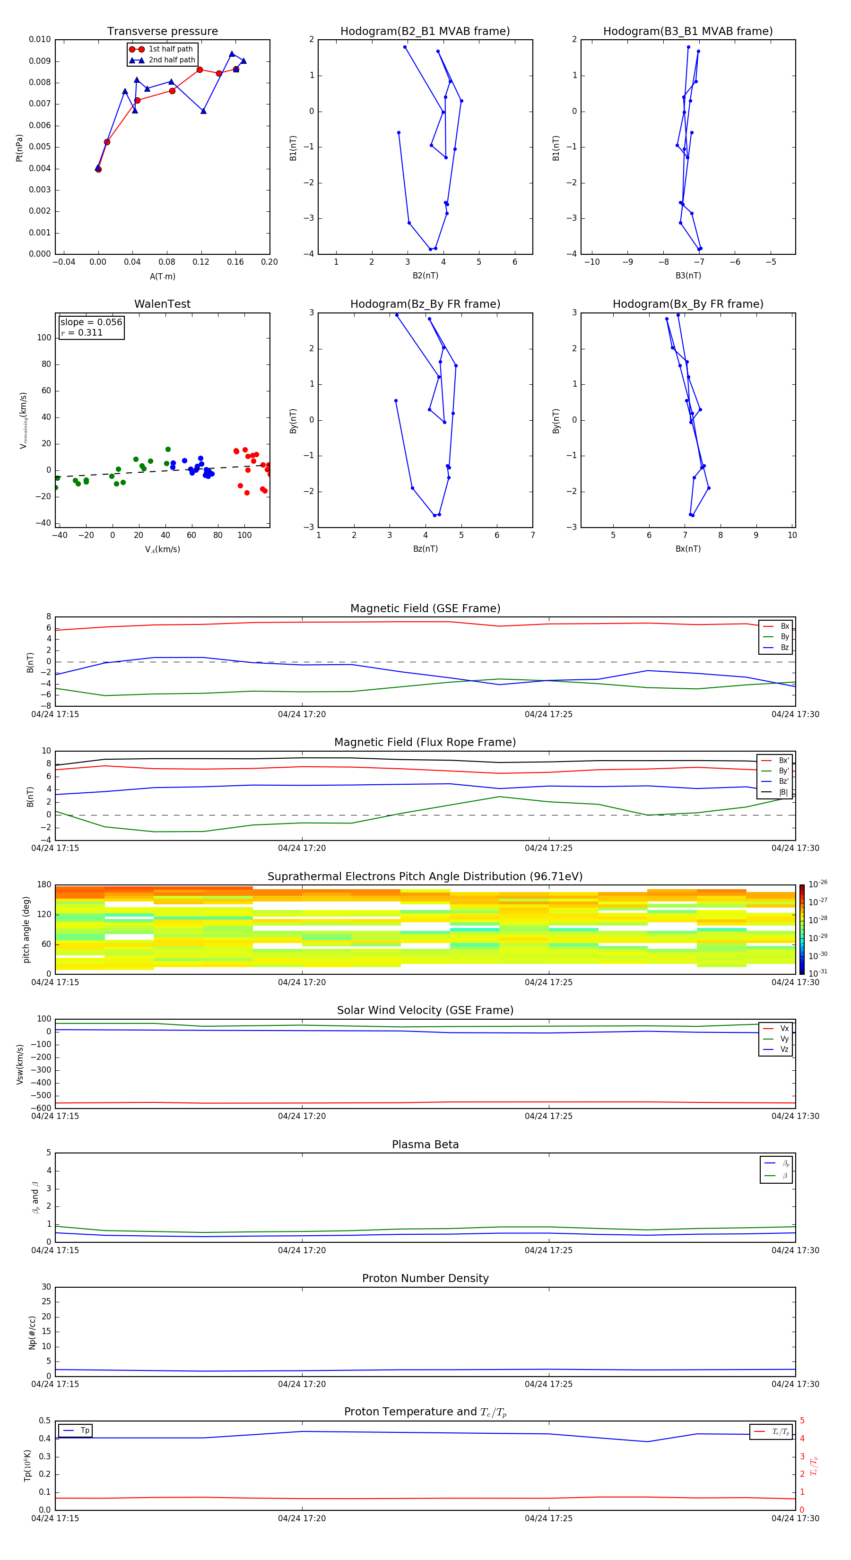Click the 'Proton Temperature and Te/Tp' title

click(x=425, y=1412)
